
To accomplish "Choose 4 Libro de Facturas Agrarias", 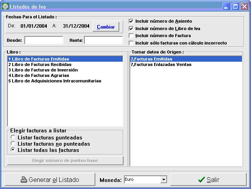I will 38,75.
